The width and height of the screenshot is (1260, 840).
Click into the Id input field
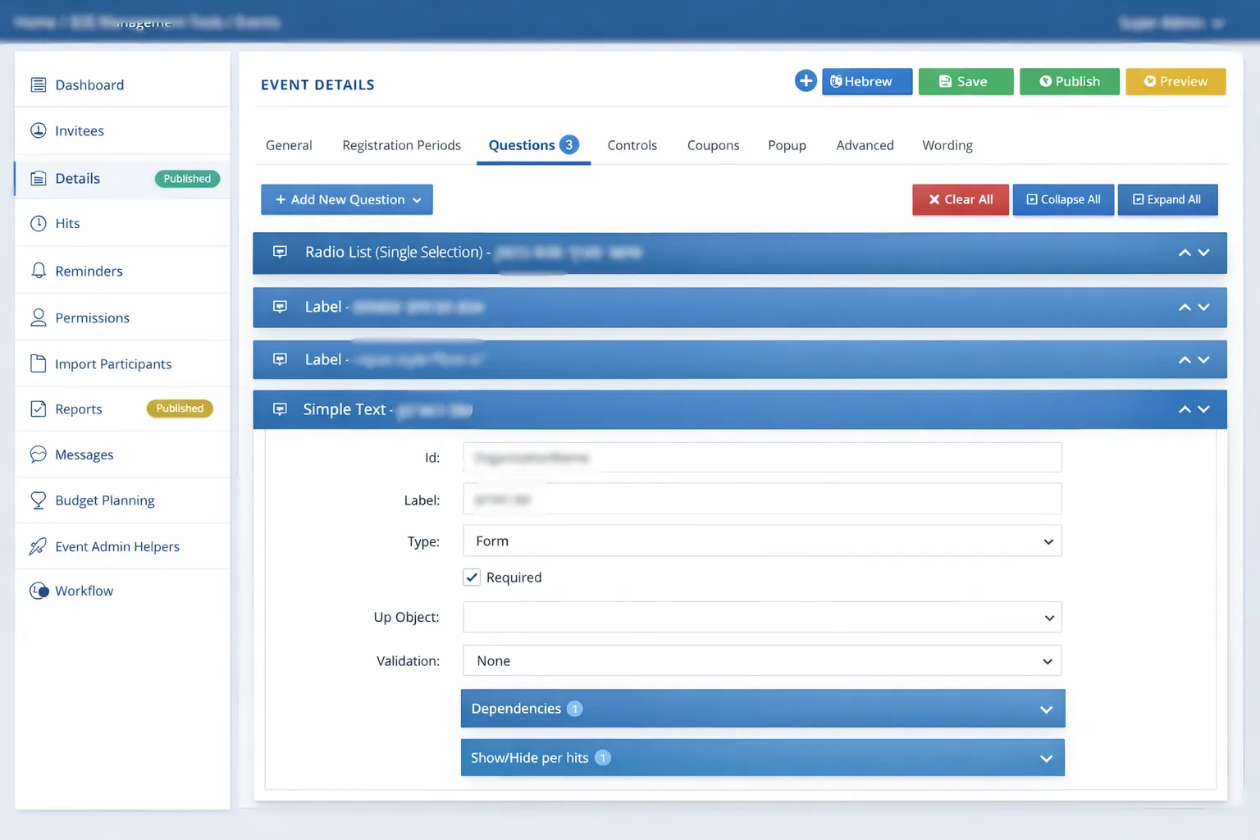pyautogui.click(x=762, y=457)
